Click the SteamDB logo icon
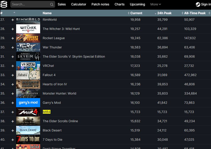This screenshot has width=211, height=149. pos(5,5)
